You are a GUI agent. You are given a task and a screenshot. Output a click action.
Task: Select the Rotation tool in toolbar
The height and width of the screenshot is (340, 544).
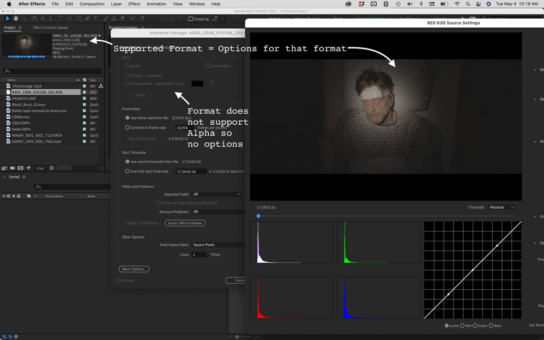click(61, 19)
